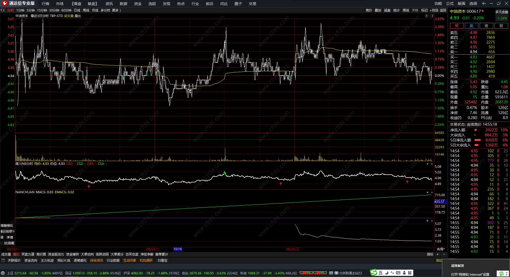Screen dimensions: 510x277
Task: Expand the 更多 timeframe dropdown
Action: click(116, 10)
